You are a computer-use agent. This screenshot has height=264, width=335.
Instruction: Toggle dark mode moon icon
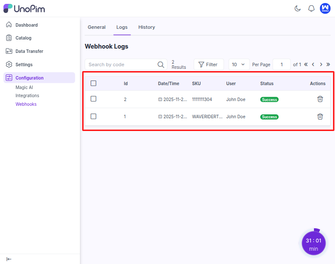297,9
